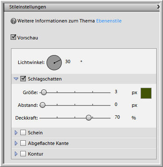Screen dimensions: 163x167
Task: Collapse the Schlagschatten section triangle
Action: (x=16, y=79)
